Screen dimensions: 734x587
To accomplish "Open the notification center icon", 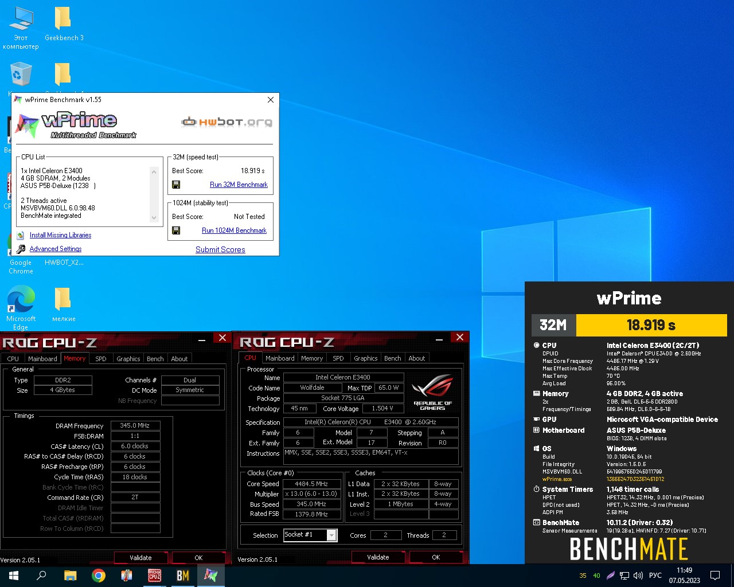I will coord(715,576).
